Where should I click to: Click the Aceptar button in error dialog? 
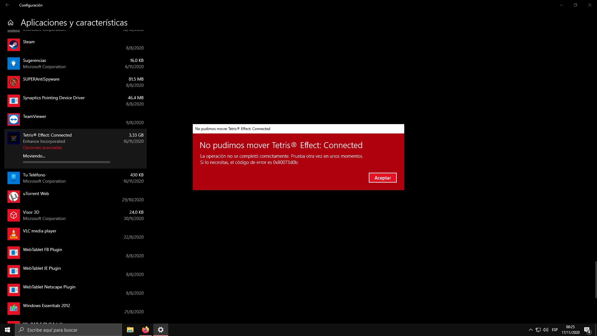point(382,178)
